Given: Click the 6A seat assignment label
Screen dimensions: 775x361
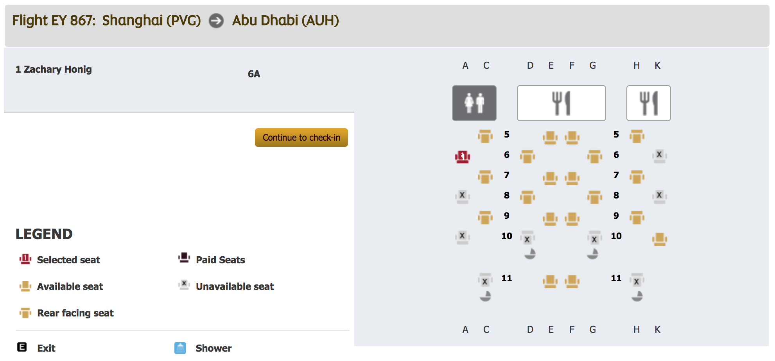Looking at the screenshot, I should [254, 74].
